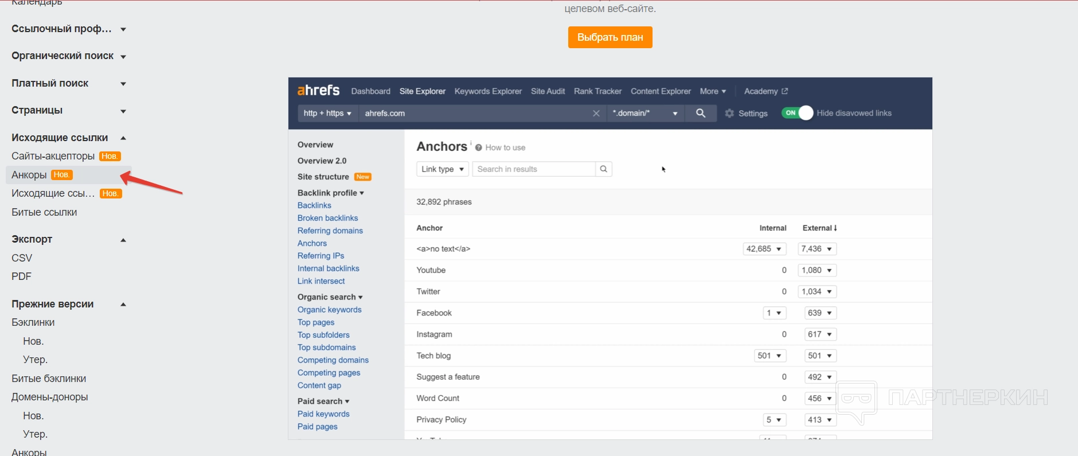
Task: Click the magnifier search icon in ahrefs header
Action: [701, 114]
